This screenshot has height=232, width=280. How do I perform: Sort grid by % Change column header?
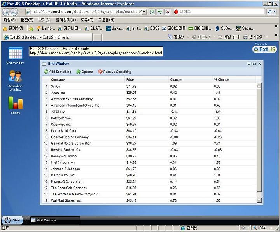tap(234, 79)
